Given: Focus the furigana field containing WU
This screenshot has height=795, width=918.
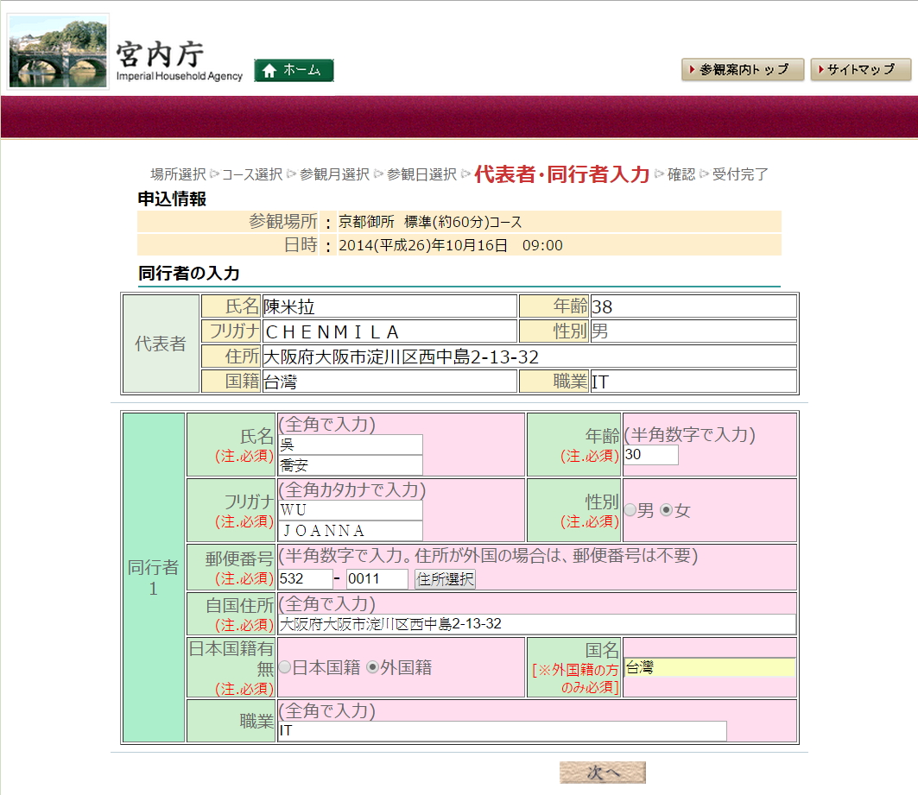Looking at the screenshot, I should click(350, 510).
